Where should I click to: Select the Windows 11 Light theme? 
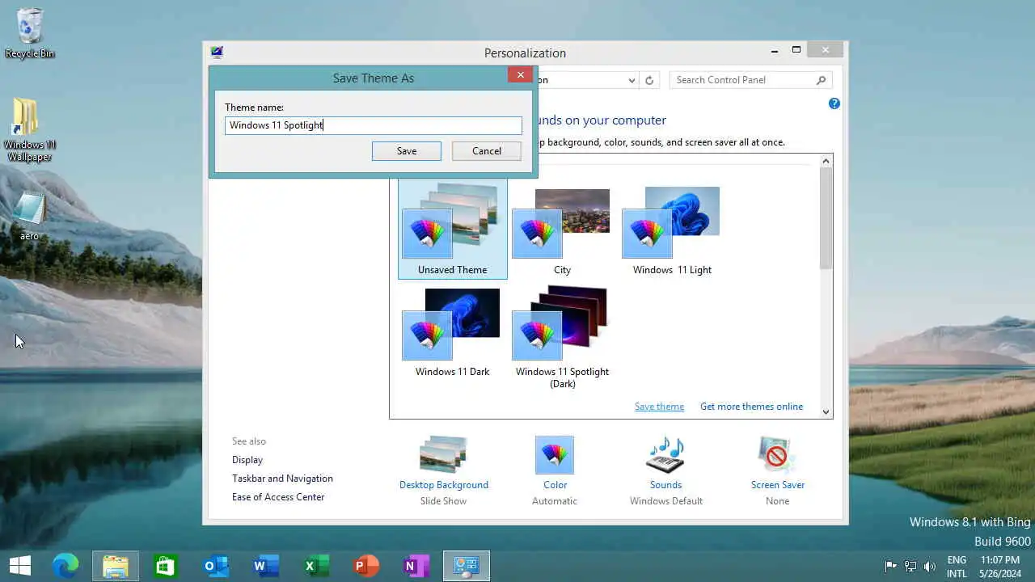(x=672, y=232)
